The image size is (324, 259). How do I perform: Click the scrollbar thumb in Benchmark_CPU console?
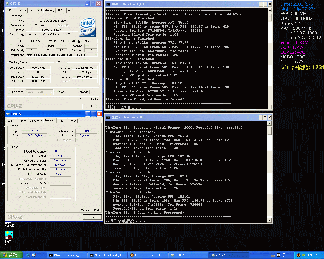270,17
